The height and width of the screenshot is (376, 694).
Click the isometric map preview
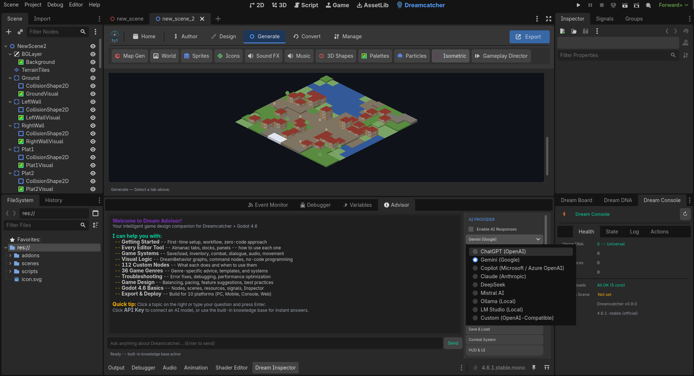(326, 127)
